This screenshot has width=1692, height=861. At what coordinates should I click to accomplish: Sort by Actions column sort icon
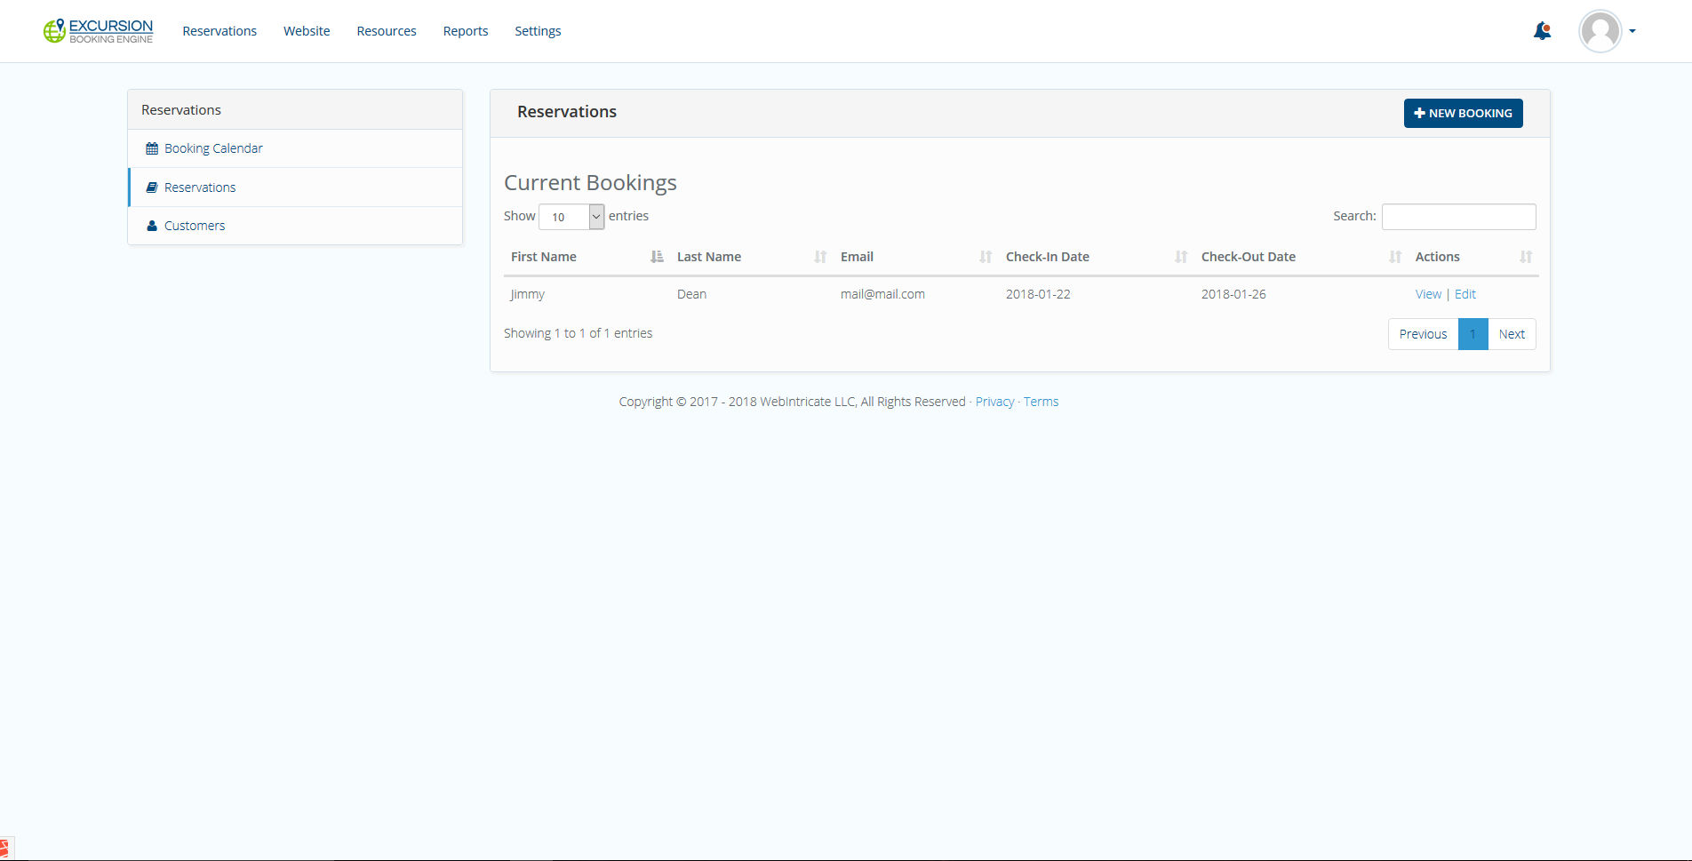1526,257
